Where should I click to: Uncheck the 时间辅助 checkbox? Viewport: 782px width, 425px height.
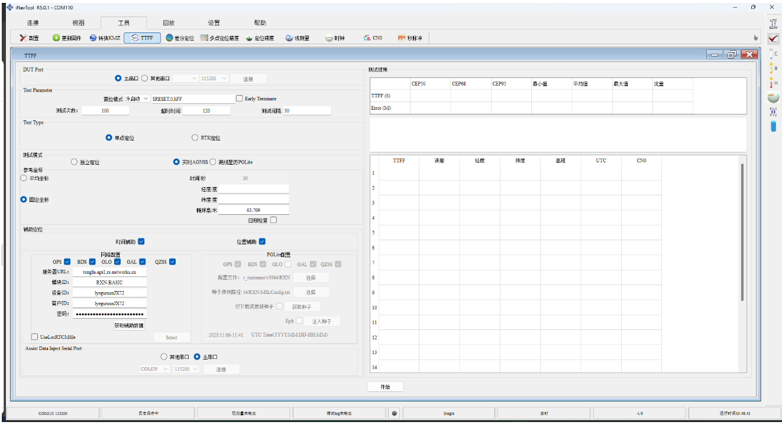[141, 241]
